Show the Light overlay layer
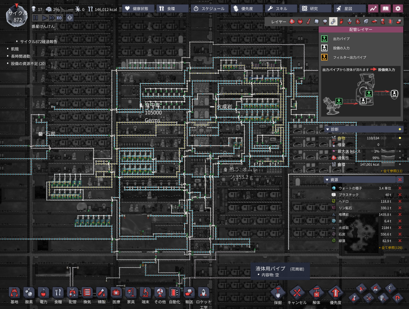409x309 pixels. click(325, 21)
